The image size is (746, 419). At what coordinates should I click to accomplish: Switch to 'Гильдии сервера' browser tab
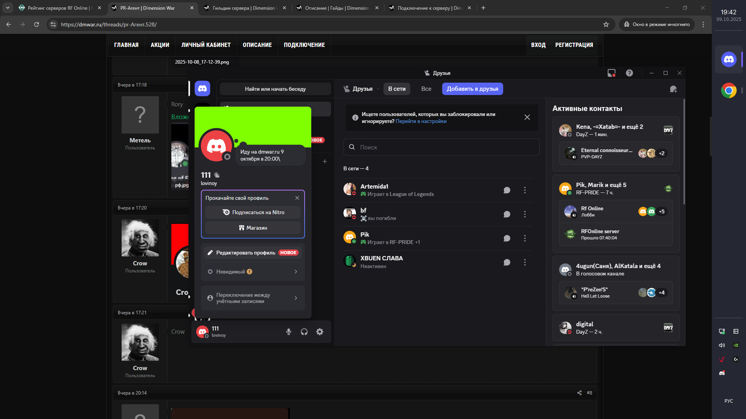coord(245,8)
